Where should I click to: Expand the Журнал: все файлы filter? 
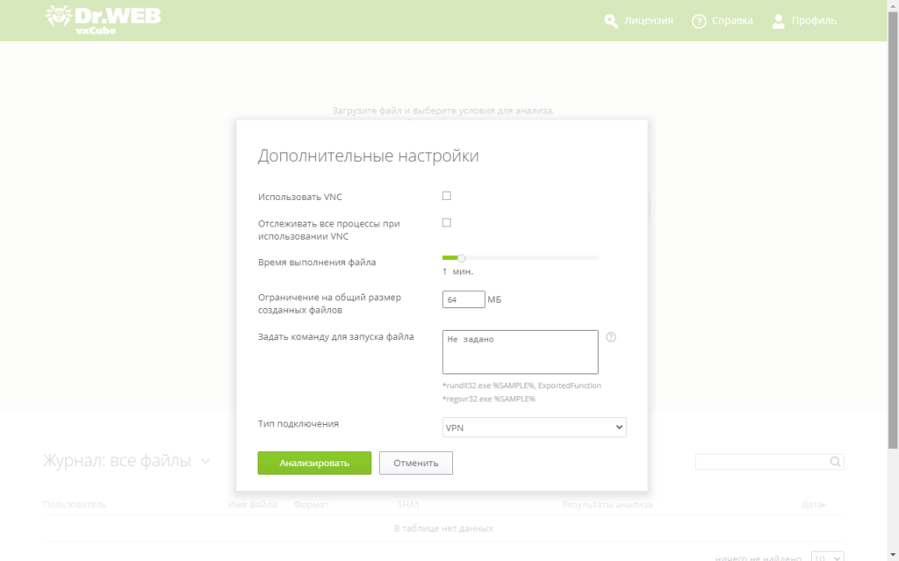point(205,462)
